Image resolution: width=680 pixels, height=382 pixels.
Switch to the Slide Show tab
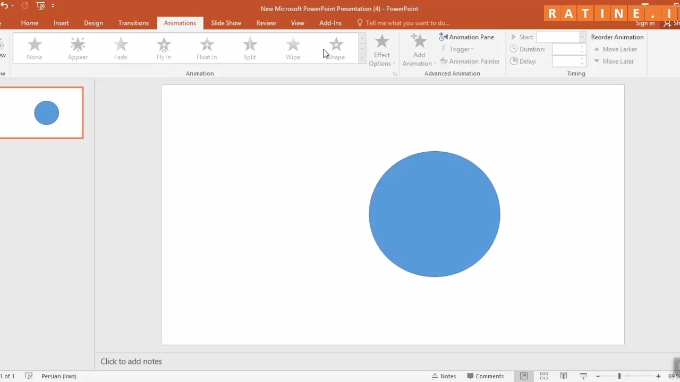click(226, 23)
